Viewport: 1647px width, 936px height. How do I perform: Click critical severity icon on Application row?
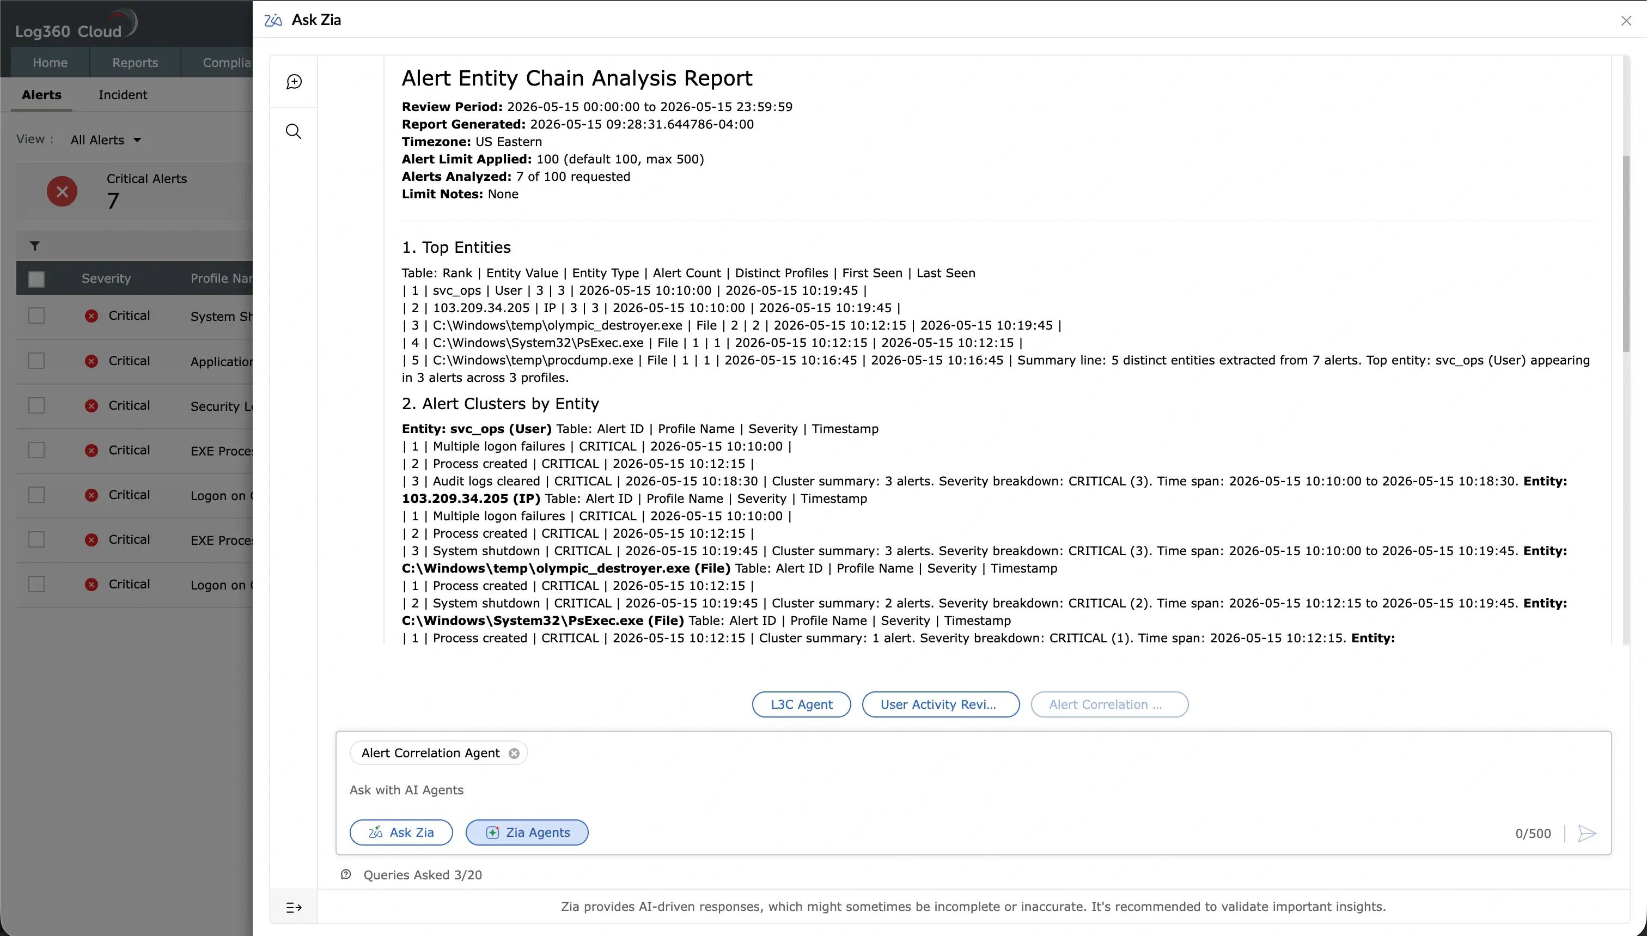point(91,361)
